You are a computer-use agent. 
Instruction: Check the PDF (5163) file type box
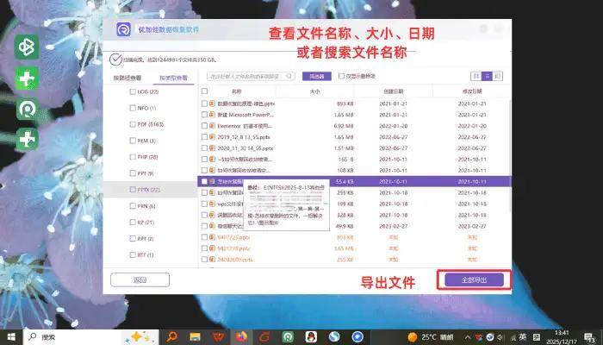click(132, 124)
